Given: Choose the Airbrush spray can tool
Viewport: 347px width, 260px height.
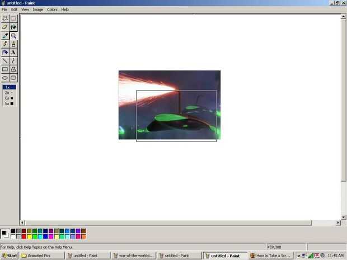Looking at the screenshot, I should [5, 52].
